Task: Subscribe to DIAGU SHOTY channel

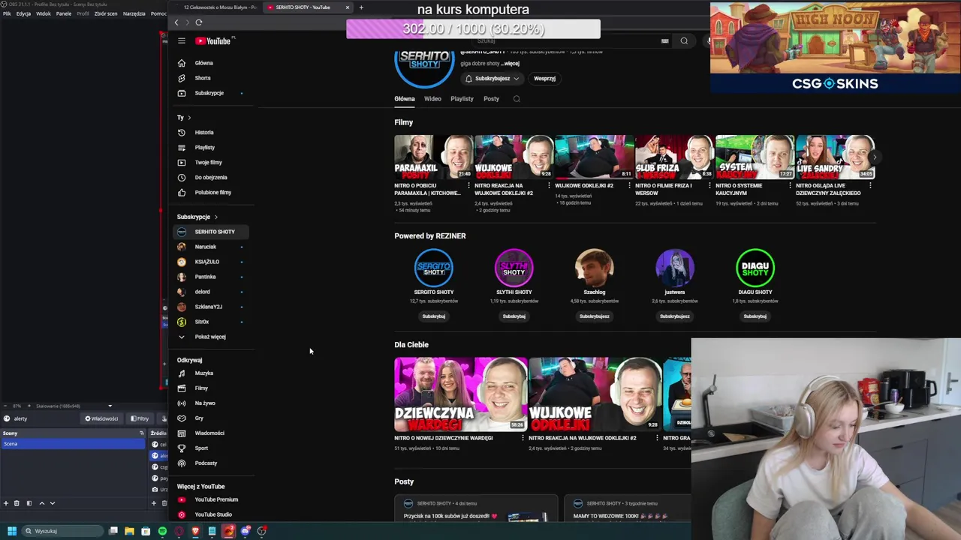Action: (x=755, y=316)
